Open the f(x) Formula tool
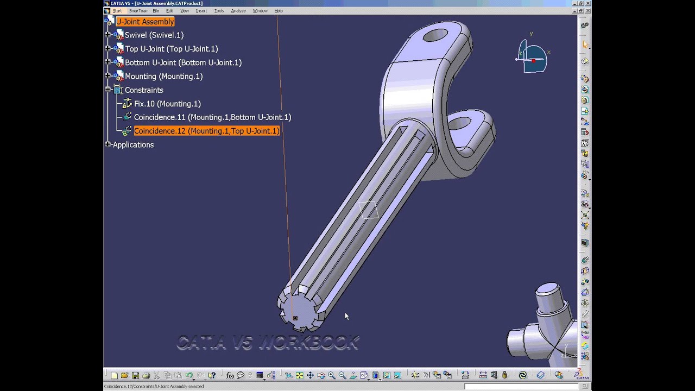695x391 pixels. click(230, 375)
